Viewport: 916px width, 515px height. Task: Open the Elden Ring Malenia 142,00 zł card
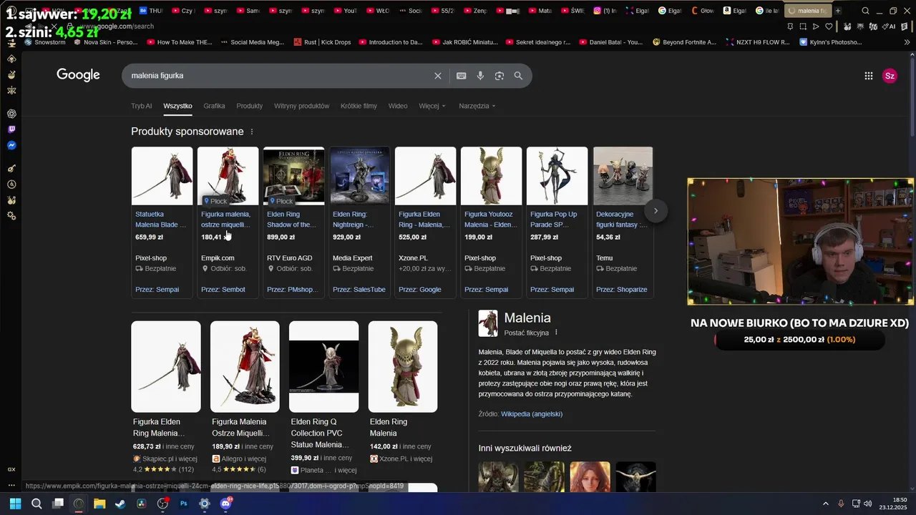tap(402, 392)
